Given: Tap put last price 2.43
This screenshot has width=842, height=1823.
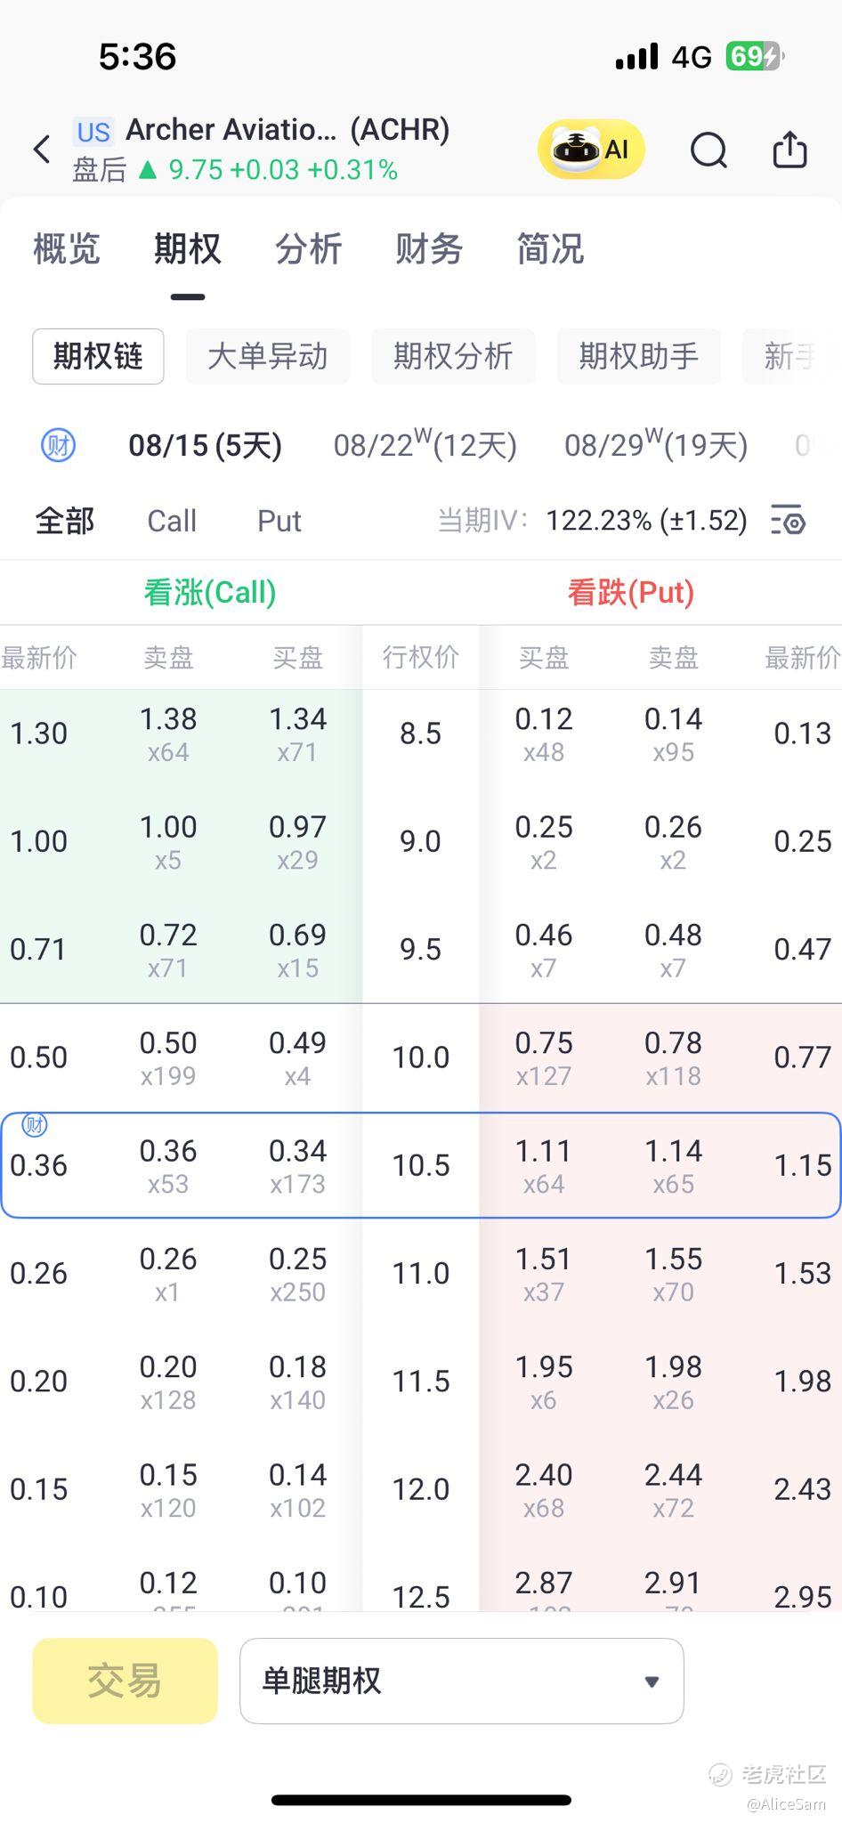Looking at the screenshot, I should [802, 1489].
